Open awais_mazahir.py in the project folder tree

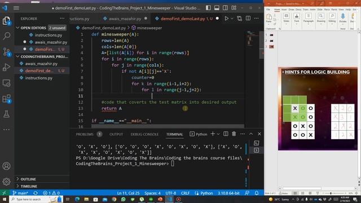[41, 64]
